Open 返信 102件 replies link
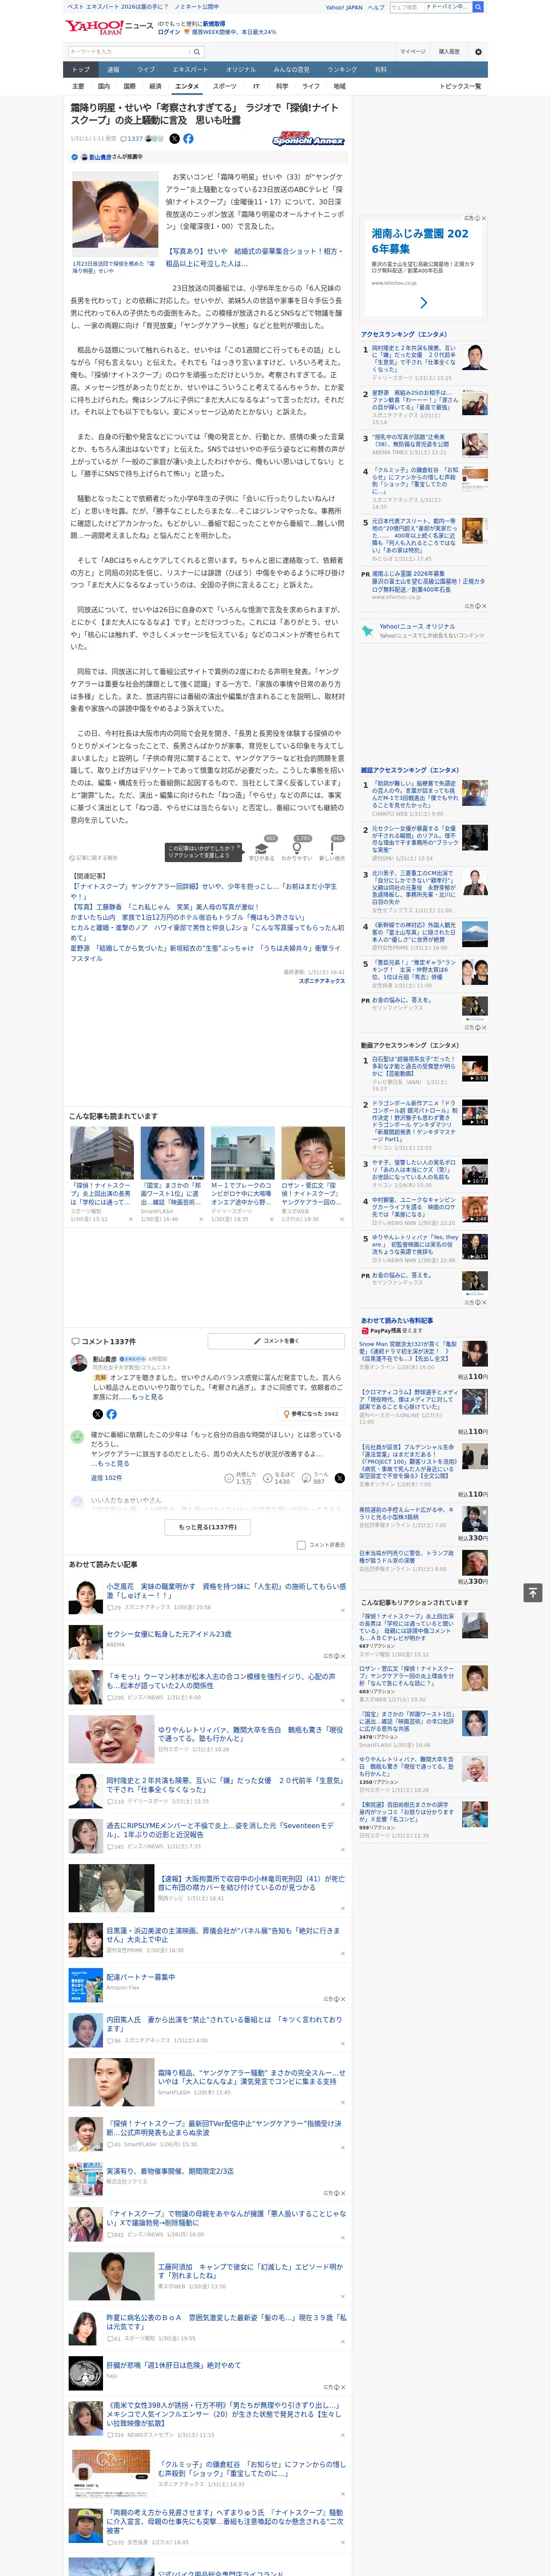 tap(106, 1478)
